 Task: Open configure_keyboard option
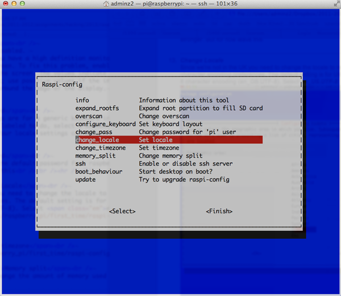(106, 124)
